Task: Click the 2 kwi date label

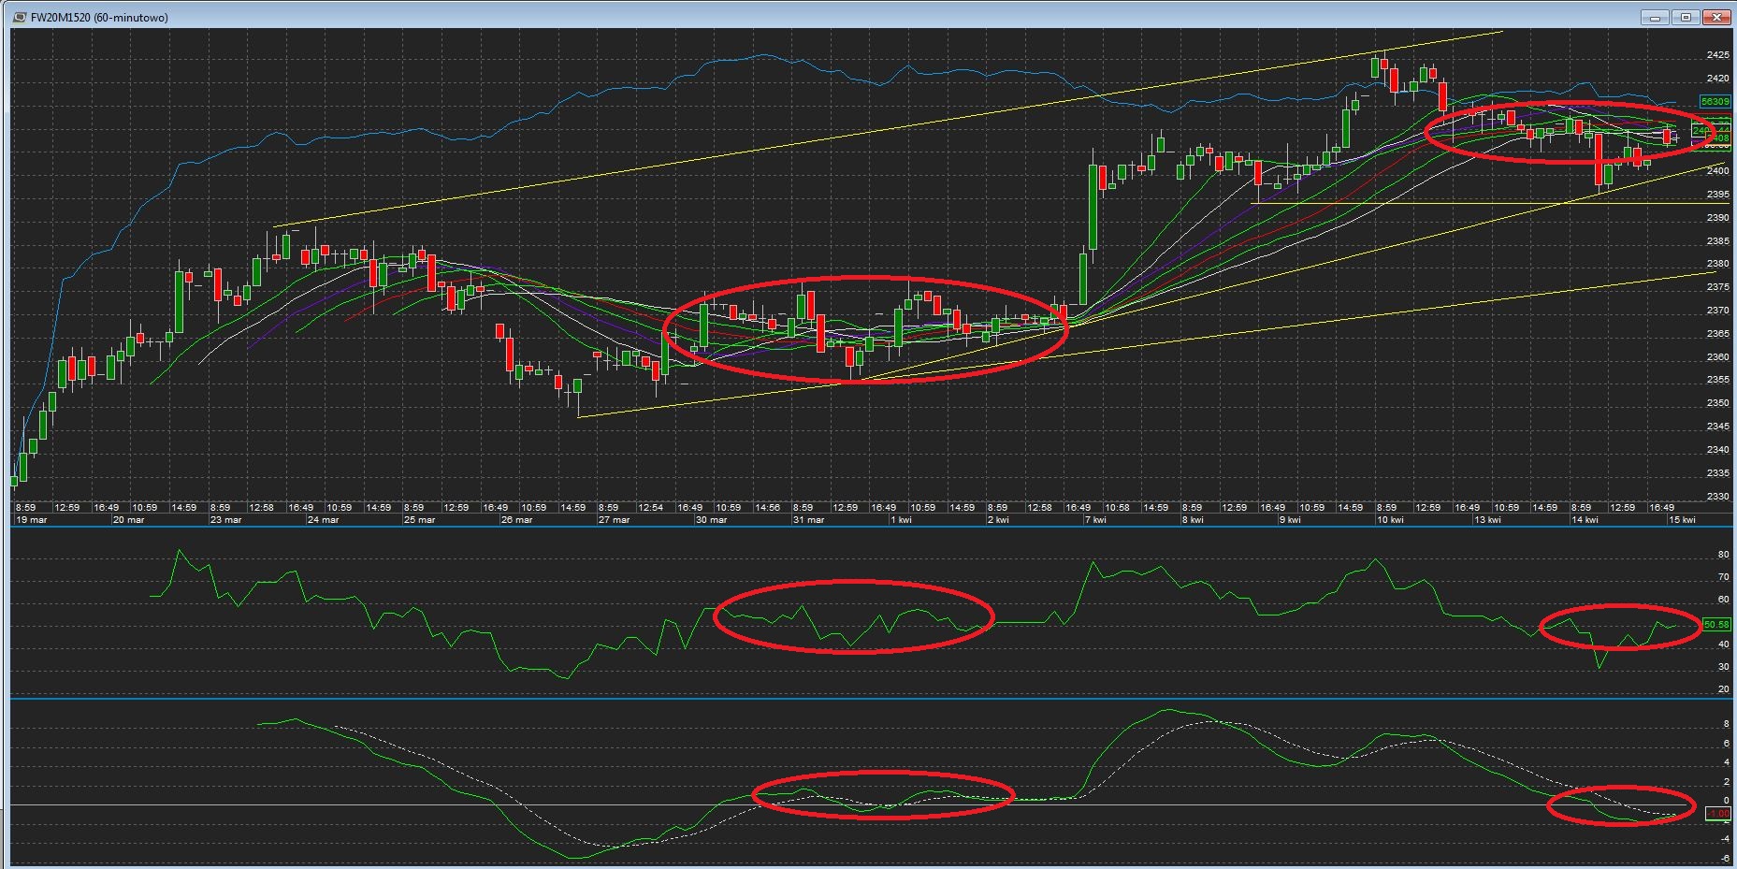Action: 999,520
